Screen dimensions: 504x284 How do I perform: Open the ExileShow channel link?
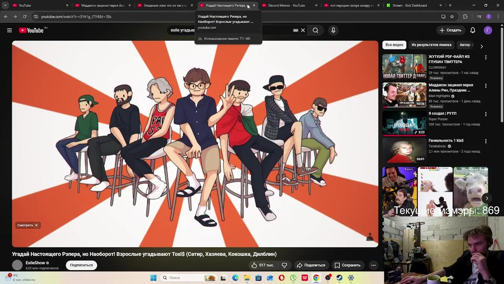35,263
